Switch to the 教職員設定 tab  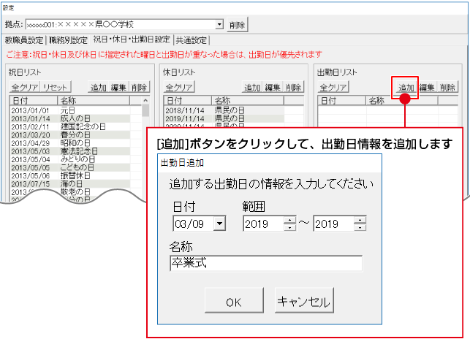click(25, 40)
